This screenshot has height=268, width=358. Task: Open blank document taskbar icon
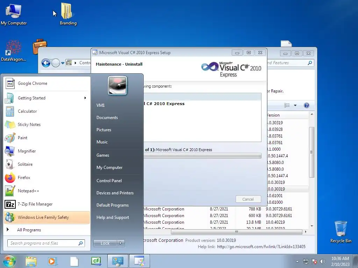[74, 261]
